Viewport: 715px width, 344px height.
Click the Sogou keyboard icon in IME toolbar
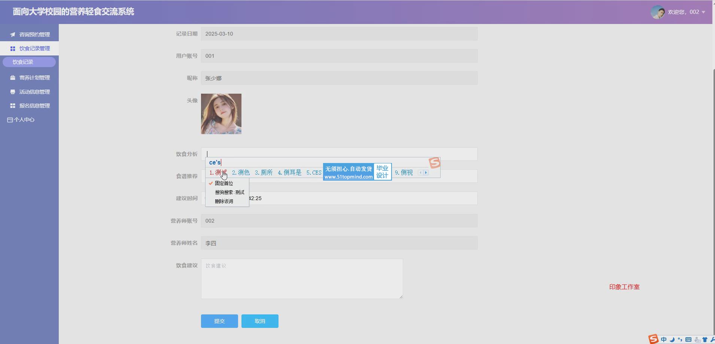coord(688,340)
